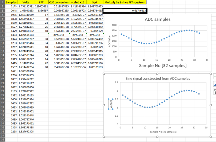
Task: Select the sample value 2517
Action: 11,115
